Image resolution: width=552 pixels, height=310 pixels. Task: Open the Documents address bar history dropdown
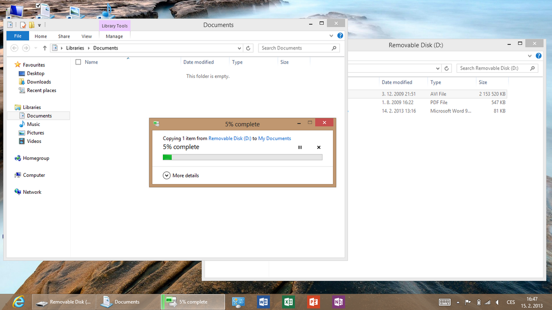(239, 48)
